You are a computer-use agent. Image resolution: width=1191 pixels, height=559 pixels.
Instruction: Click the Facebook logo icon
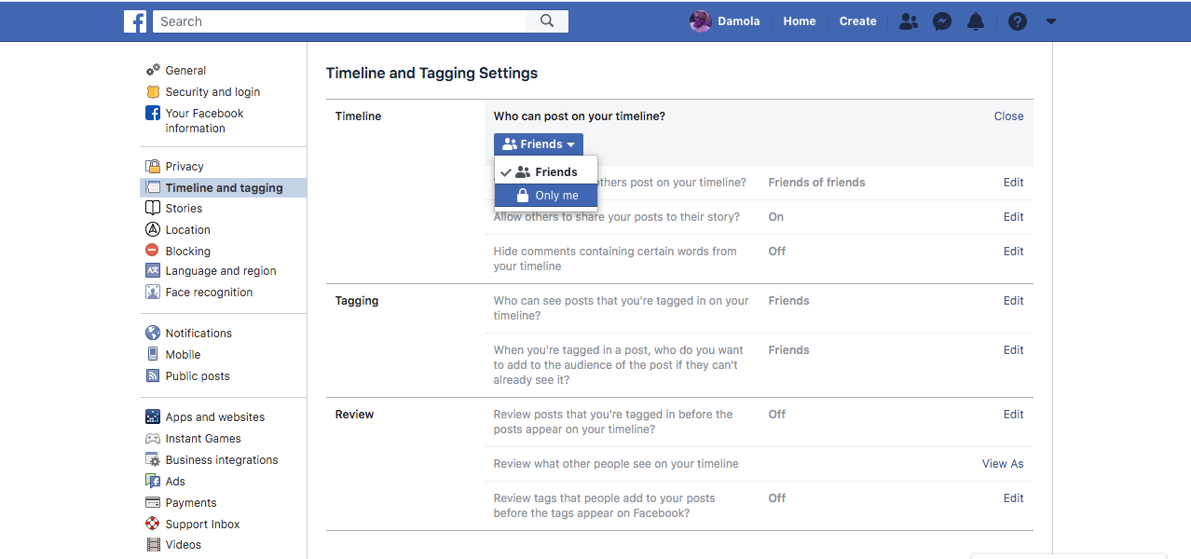tap(135, 21)
